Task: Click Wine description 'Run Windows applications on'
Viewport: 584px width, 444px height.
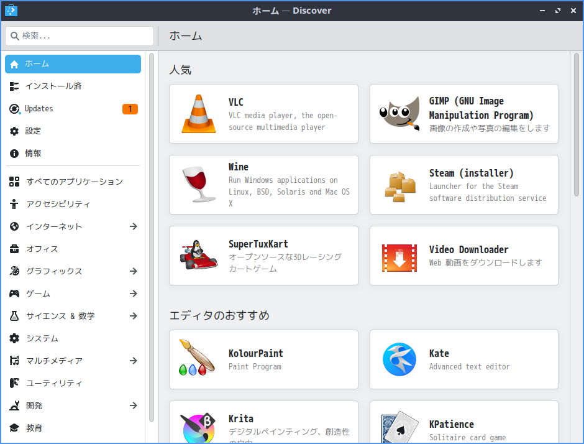Action: click(x=283, y=180)
